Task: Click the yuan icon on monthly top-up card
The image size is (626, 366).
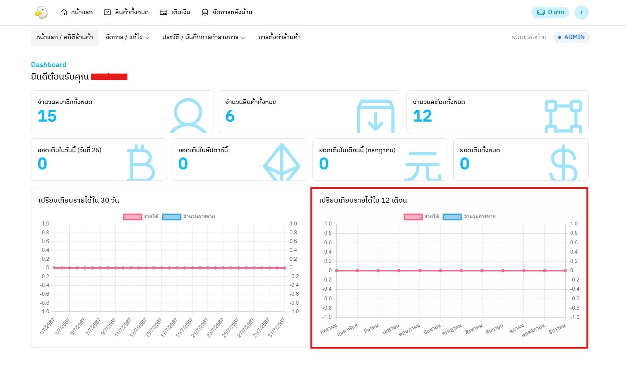Action: click(x=423, y=166)
